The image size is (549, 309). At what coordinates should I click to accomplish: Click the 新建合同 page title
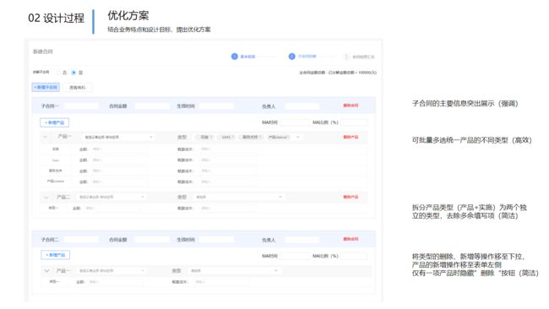click(43, 51)
